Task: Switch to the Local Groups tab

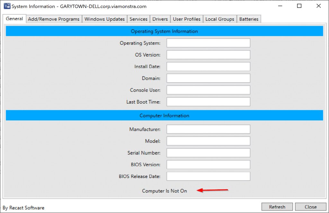Action: point(220,19)
